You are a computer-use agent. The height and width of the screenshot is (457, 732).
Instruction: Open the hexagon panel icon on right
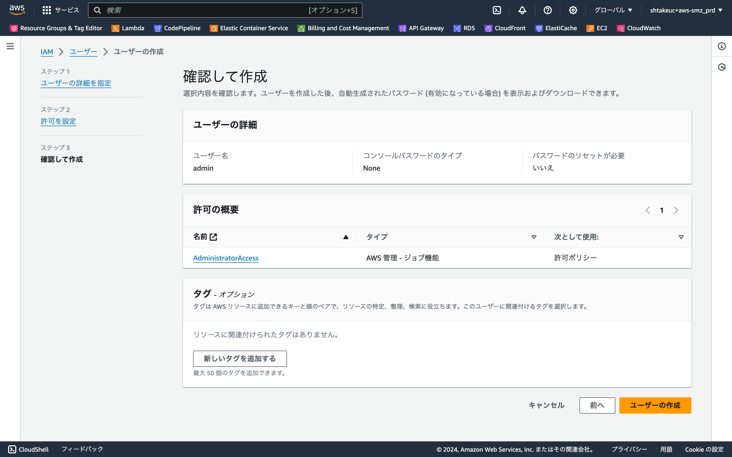click(x=722, y=67)
